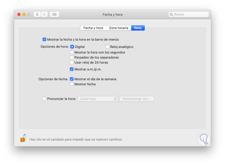Click the padlock to lock changes
Screen dimensions: 225x165
click(x=23, y=138)
